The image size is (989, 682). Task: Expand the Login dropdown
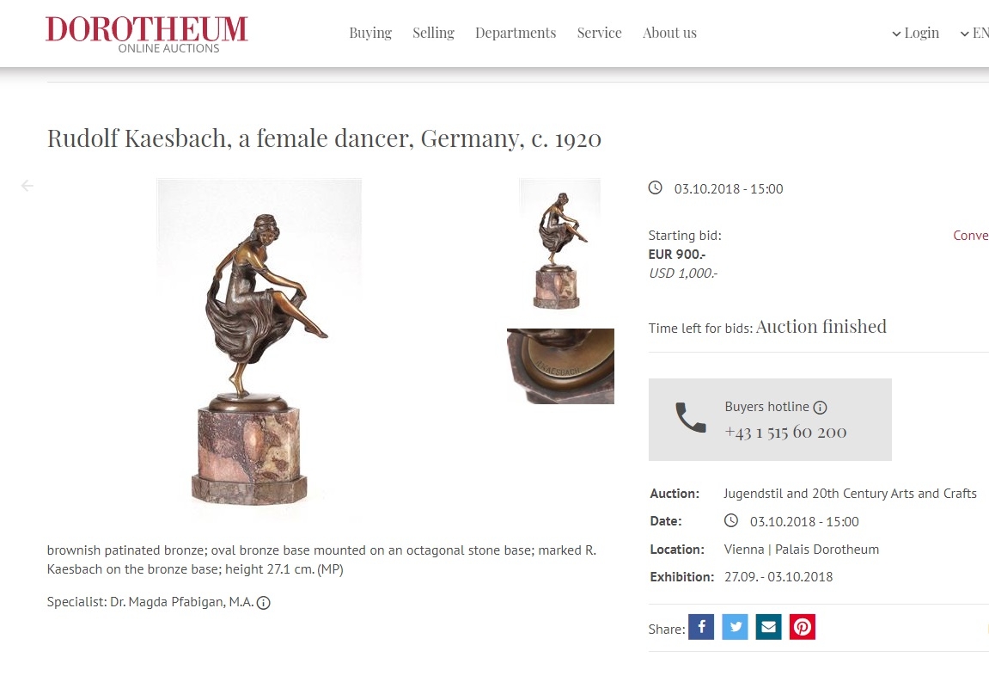[915, 33]
